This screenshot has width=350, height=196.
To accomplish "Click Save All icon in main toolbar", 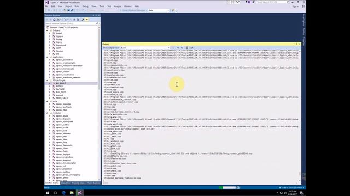I will click(x=72, y=10).
